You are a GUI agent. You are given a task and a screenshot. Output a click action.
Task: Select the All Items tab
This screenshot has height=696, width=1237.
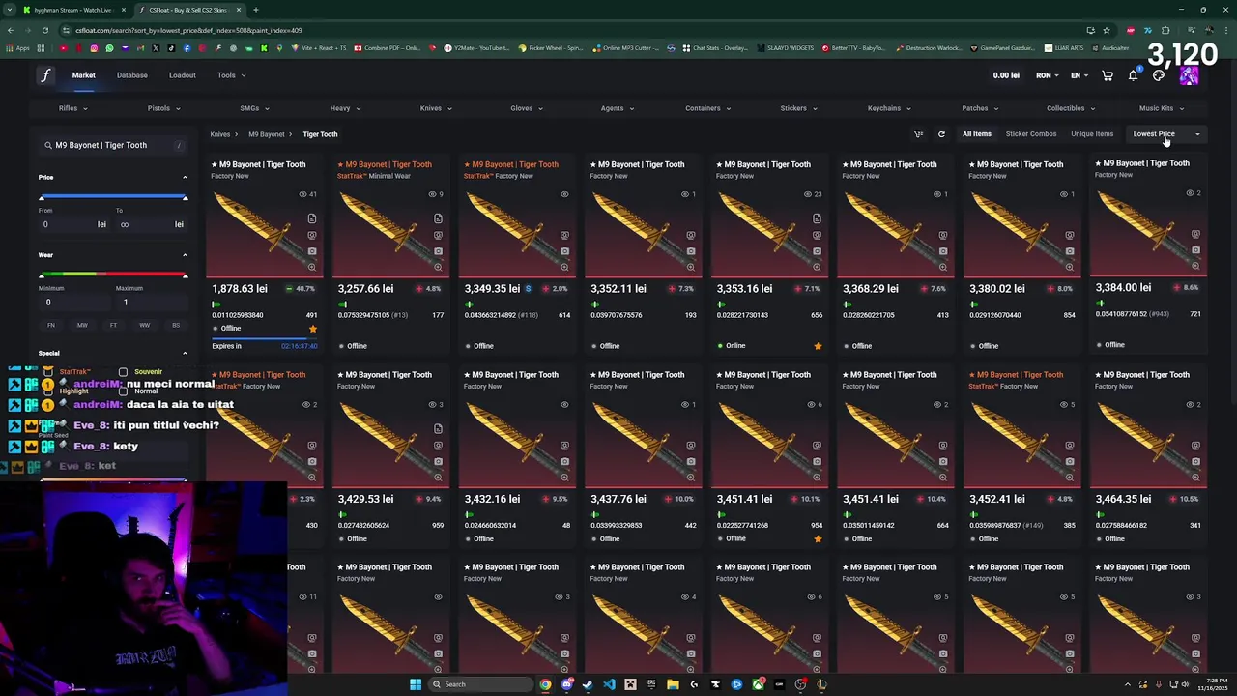click(976, 134)
